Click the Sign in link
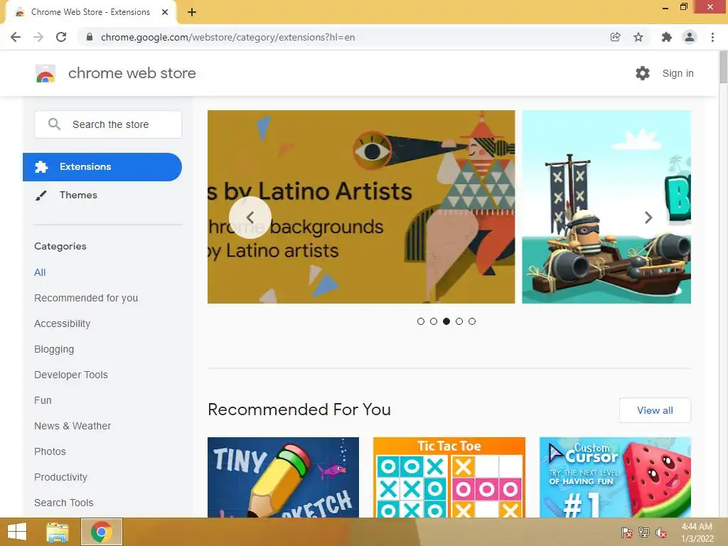Viewport: 728px width, 546px height. coord(678,73)
